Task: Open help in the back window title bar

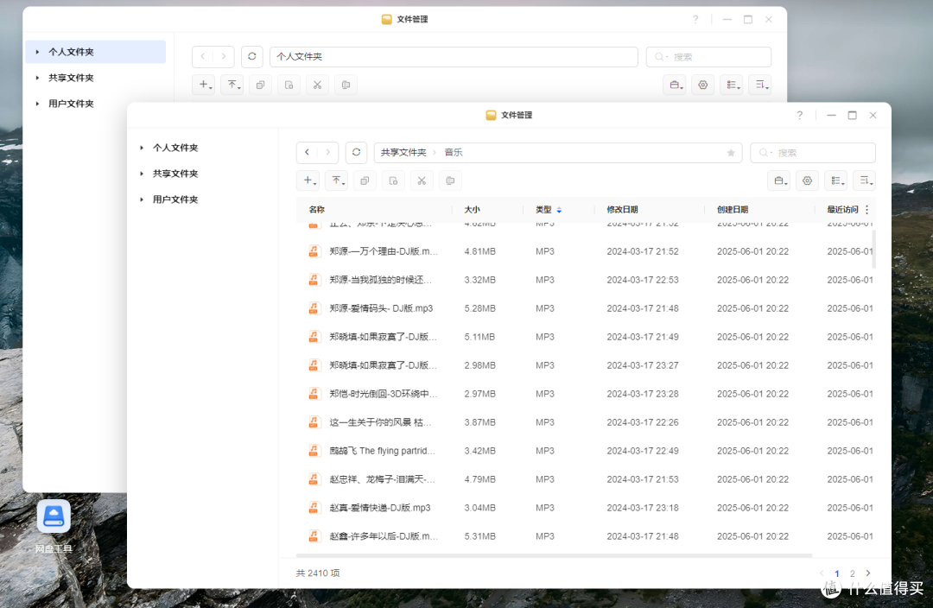Action: (x=695, y=19)
